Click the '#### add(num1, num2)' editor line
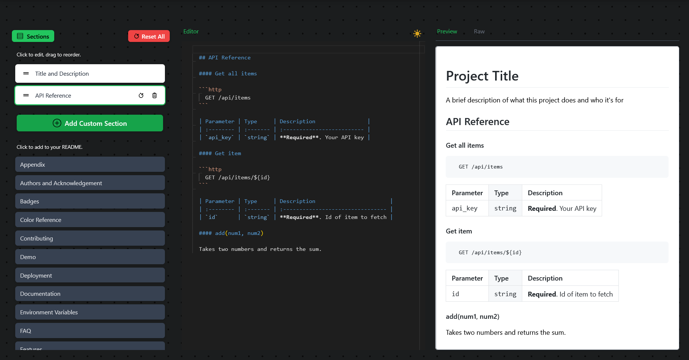This screenshot has height=360, width=689. click(x=231, y=233)
